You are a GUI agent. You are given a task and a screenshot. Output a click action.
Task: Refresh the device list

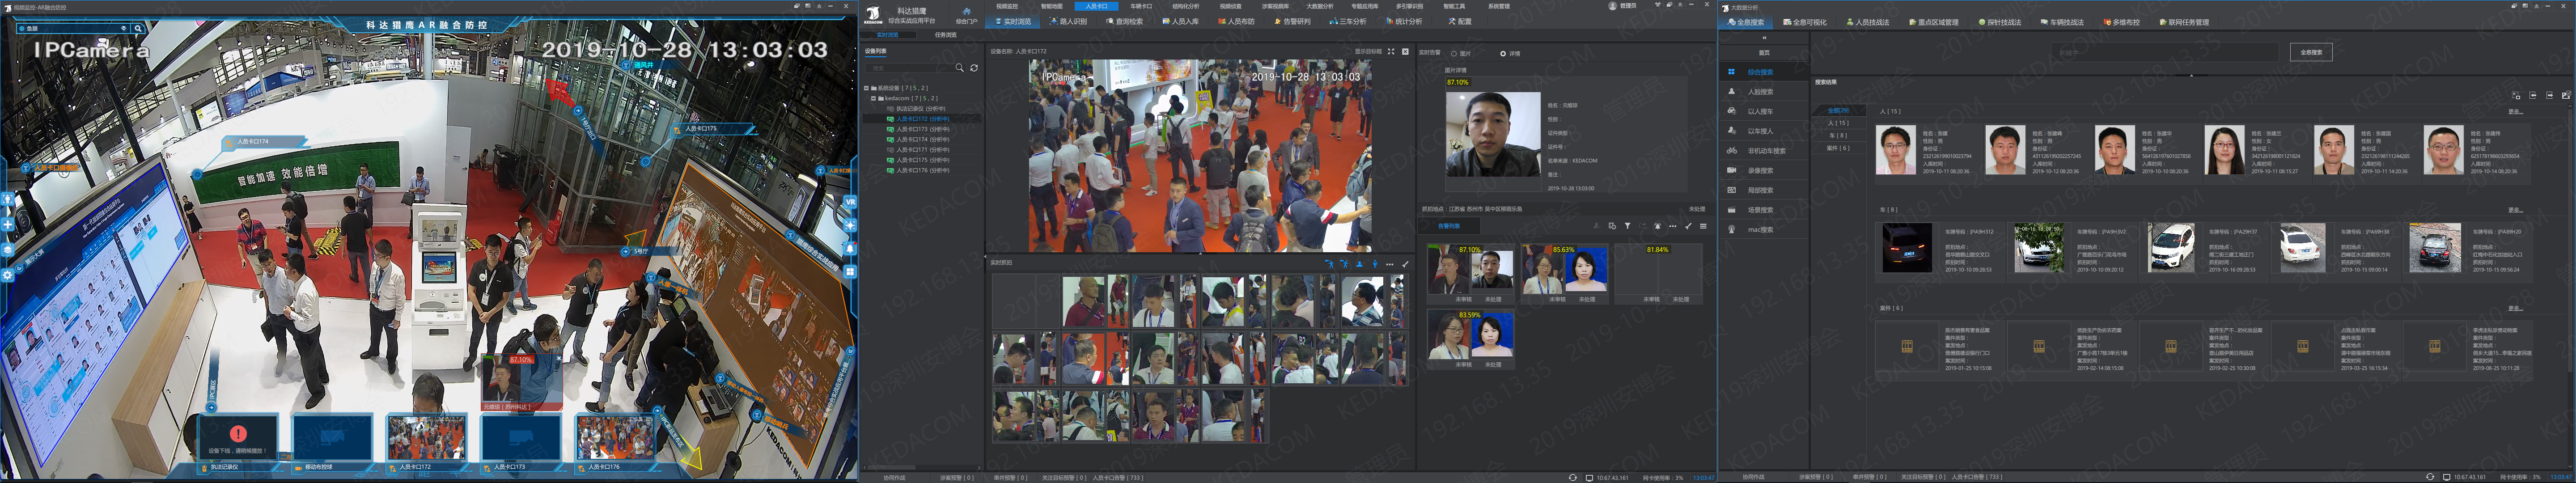(x=974, y=68)
